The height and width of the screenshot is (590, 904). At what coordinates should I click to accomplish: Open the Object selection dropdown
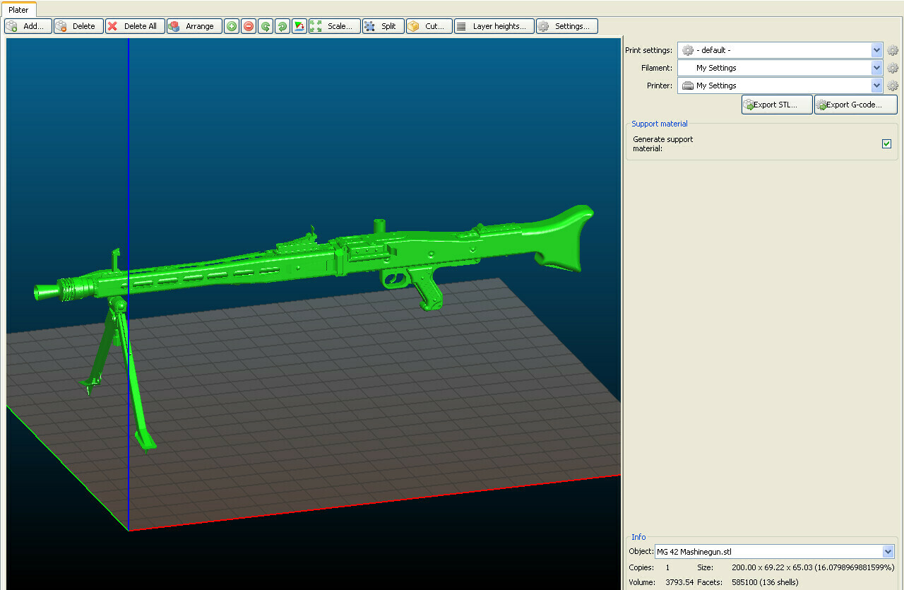(888, 551)
